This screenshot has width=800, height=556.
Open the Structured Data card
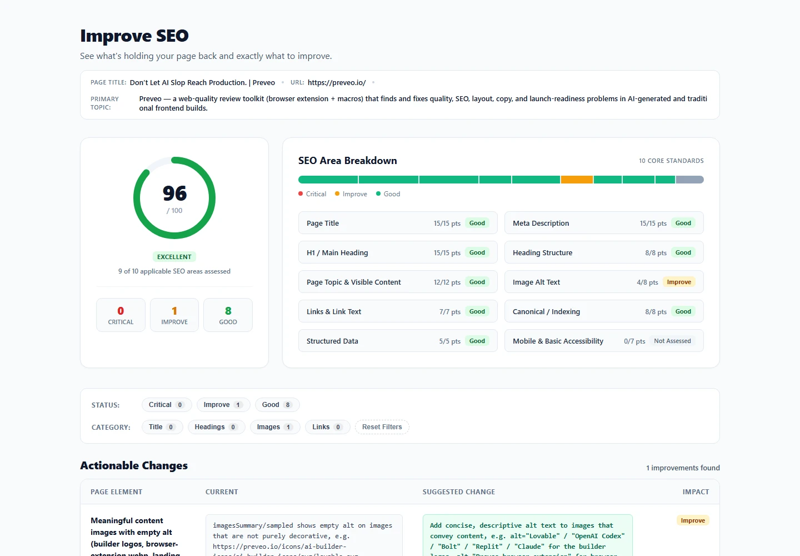pyautogui.click(x=398, y=341)
